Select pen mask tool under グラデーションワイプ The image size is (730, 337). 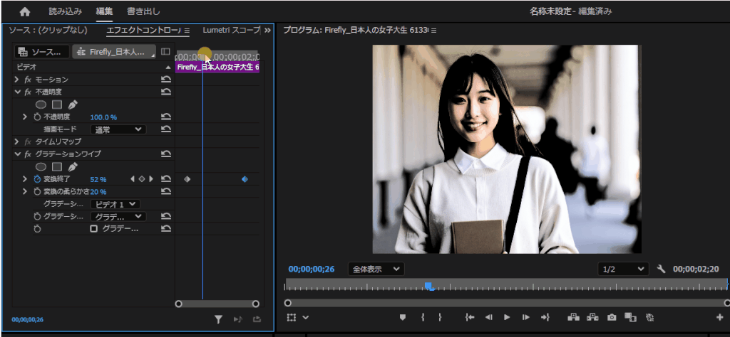pyautogui.click(x=73, y=166)
